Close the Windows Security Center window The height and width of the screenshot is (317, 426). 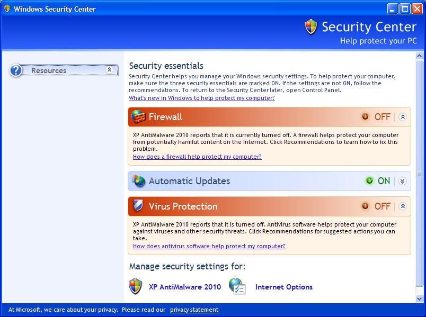click(417, 9)
